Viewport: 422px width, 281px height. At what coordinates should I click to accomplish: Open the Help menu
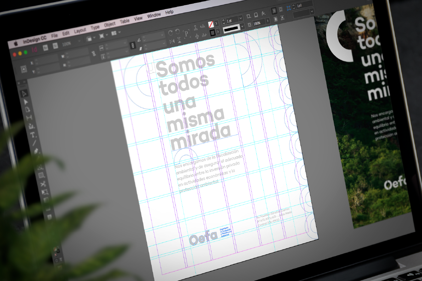[x=169, y=12]
